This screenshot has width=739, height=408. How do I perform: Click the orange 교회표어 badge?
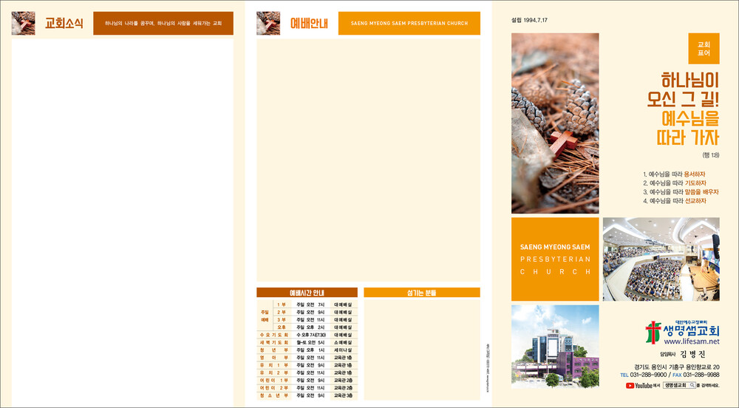[x=704, y=49]
